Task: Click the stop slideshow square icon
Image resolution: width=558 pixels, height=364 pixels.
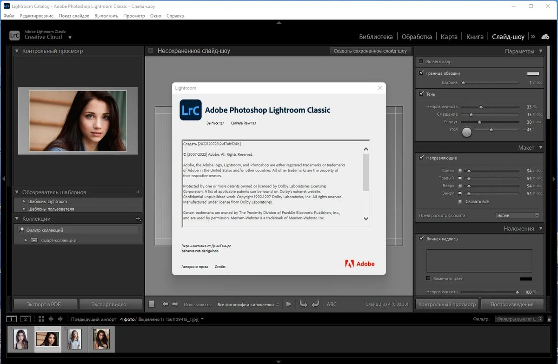Action: click(x=152, y=304)
